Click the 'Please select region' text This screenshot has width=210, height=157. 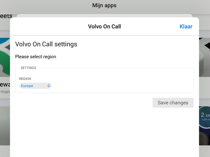coord(36,57)
